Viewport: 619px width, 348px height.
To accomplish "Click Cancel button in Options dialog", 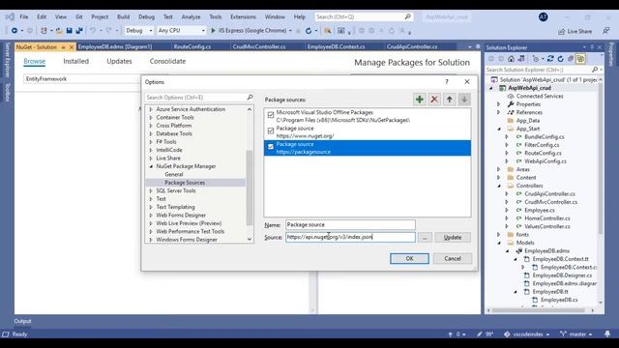I will pos(453,258).
